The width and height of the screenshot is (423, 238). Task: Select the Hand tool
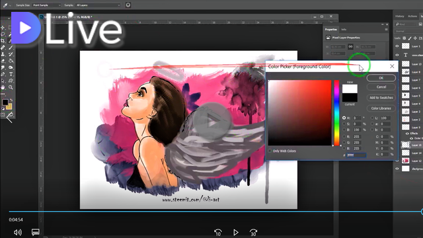pyautogui.click(x=3, y=87)
